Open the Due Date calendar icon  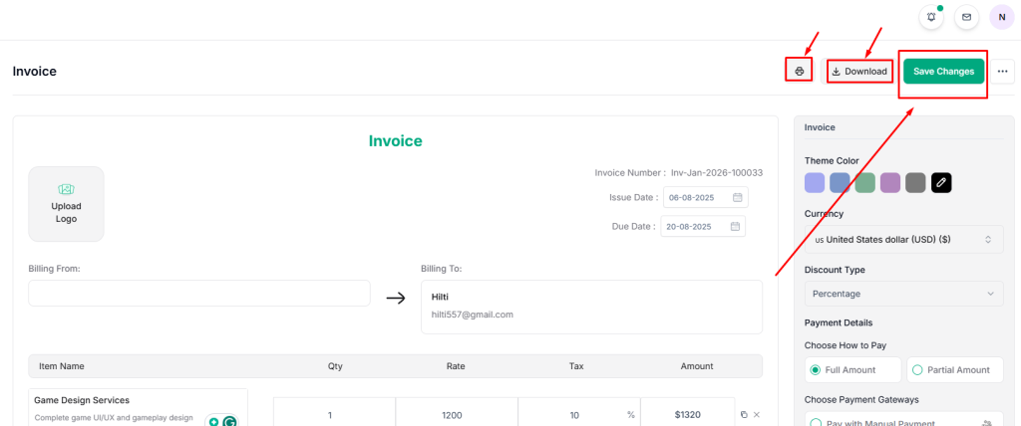[x=735, y=226]
